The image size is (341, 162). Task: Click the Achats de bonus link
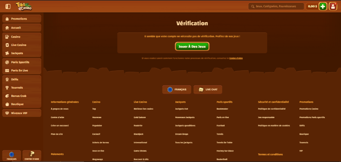tap(101, 143)
